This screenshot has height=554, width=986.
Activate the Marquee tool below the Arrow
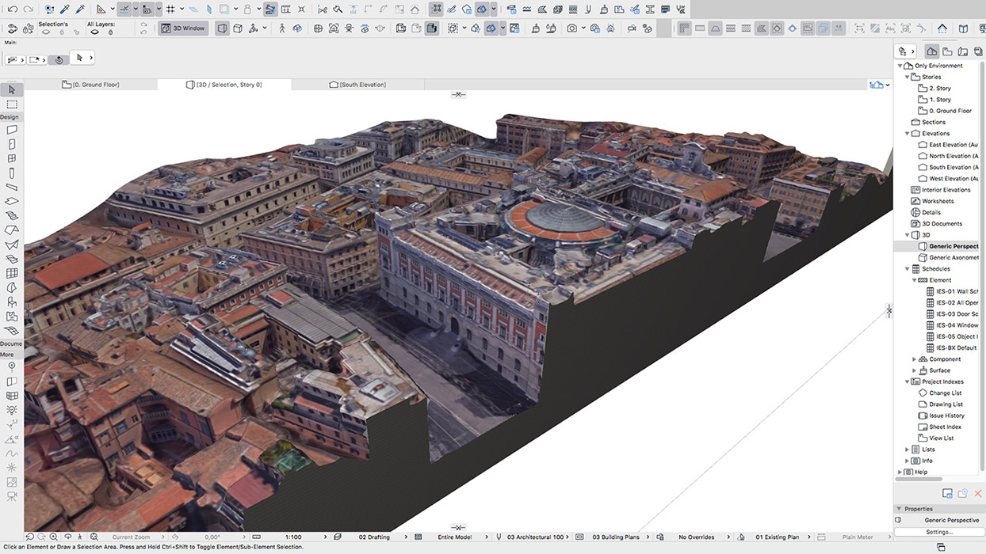coord(10,104)
